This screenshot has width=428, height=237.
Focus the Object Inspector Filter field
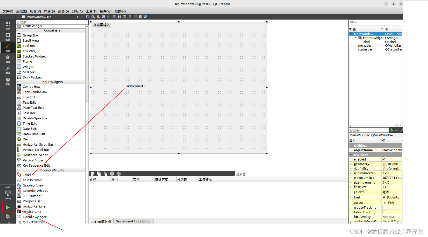pos(376,22)
